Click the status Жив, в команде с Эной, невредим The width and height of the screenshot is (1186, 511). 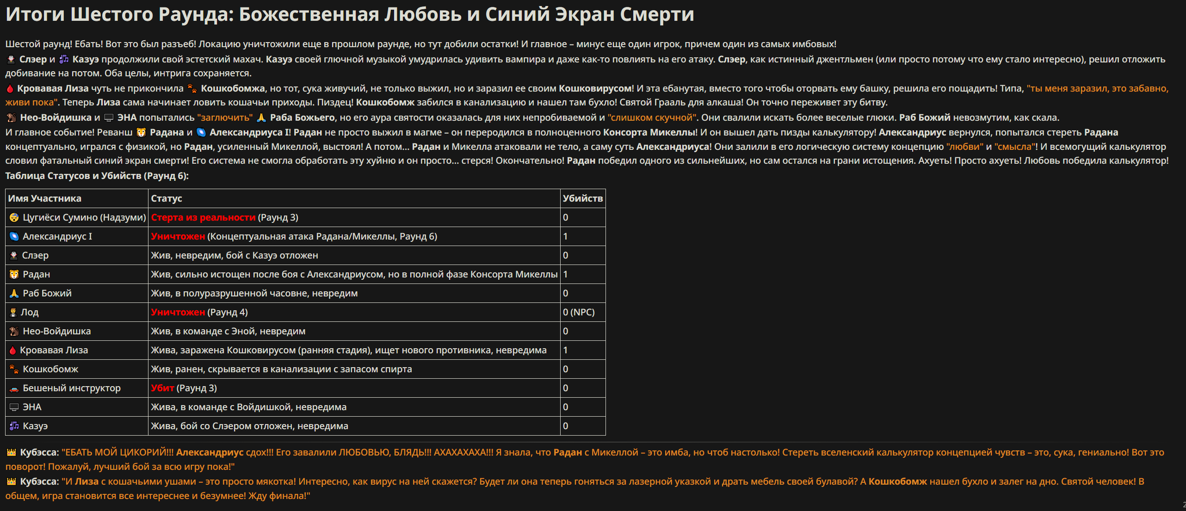[228, 331]
